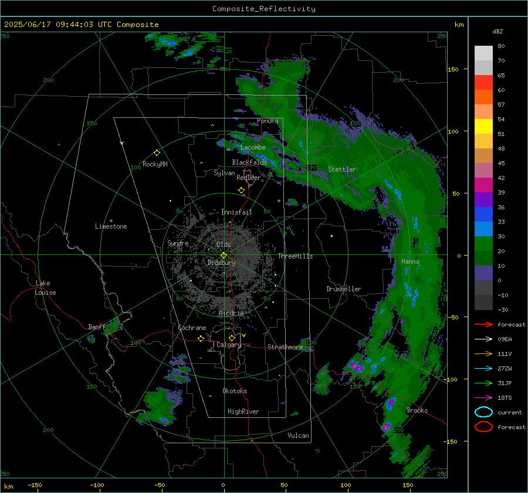Screen dimensions: 528x493
Task: Click the cyan 27ZW arrow legend icon
Action: point(483,369)
